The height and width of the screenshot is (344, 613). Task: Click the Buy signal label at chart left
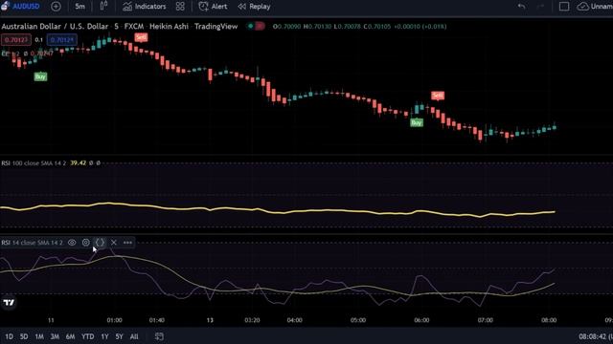tap(40, 76)
